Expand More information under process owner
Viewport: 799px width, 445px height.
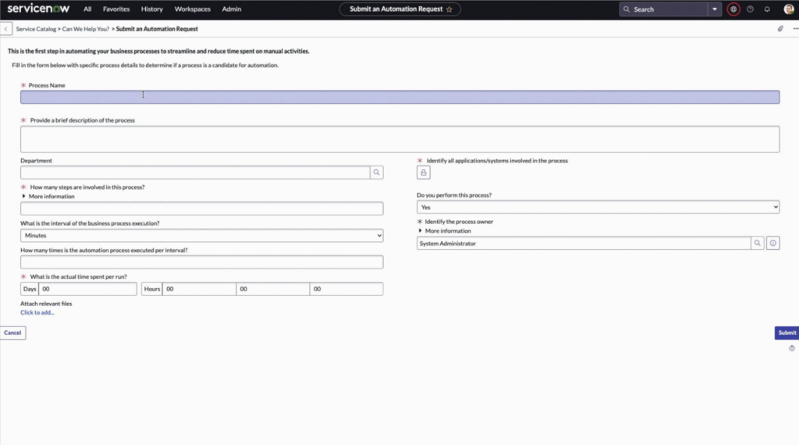447,231
